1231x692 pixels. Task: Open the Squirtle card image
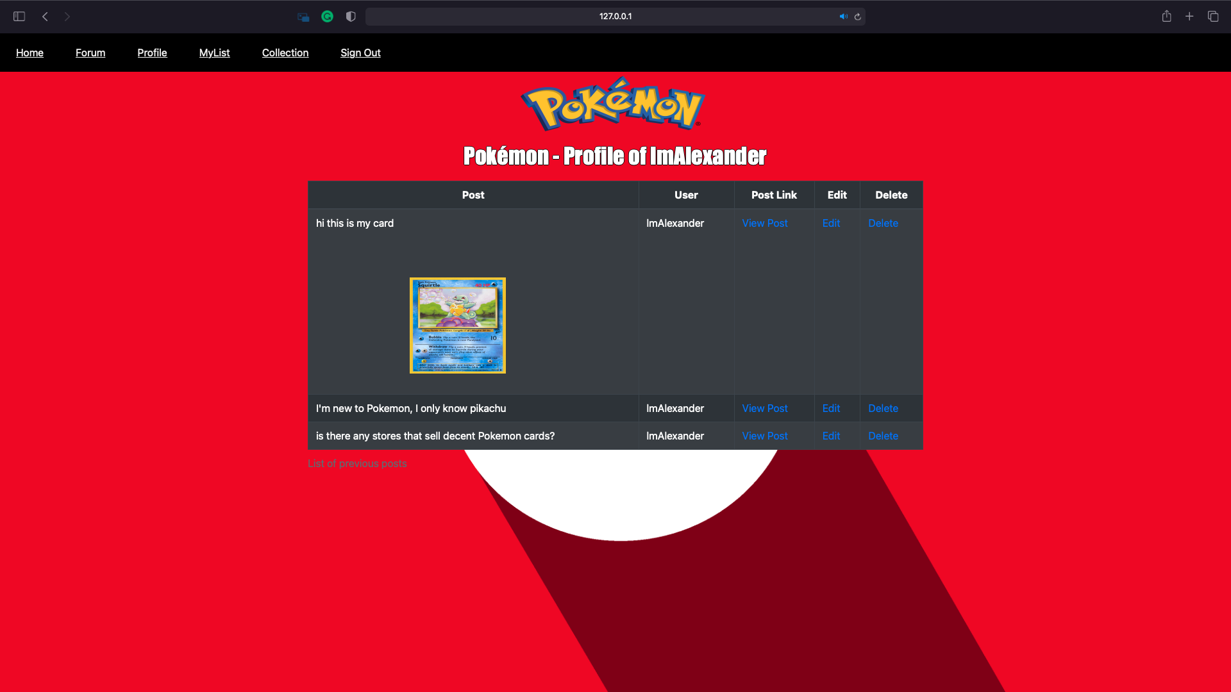[458, 325]
